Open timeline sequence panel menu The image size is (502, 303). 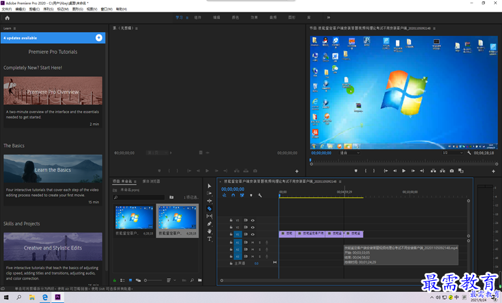[340, 182]
